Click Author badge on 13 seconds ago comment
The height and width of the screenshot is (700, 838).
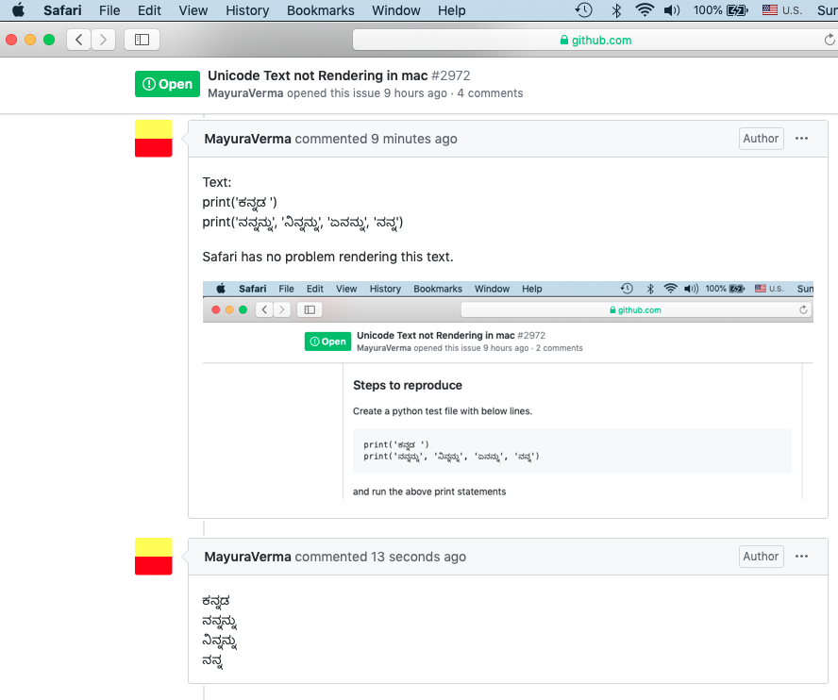[761, 557]
